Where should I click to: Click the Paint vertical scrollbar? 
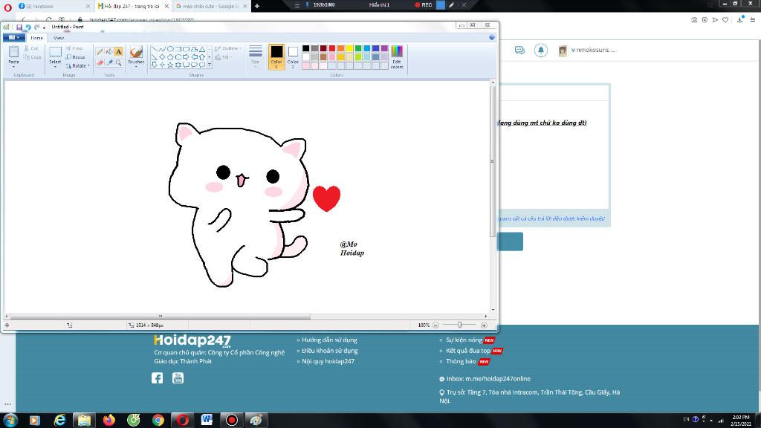[x=493, y=161]
